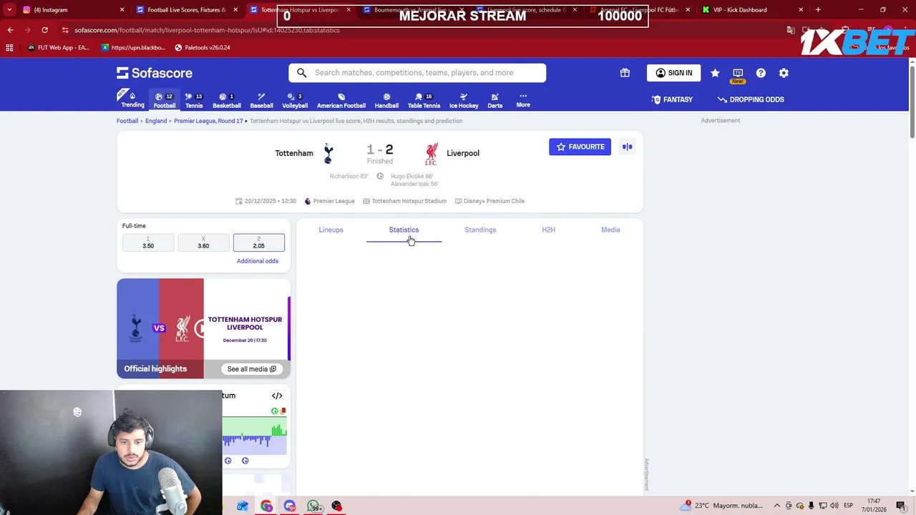Click the Liverpool team crest

tap(431, 153)
